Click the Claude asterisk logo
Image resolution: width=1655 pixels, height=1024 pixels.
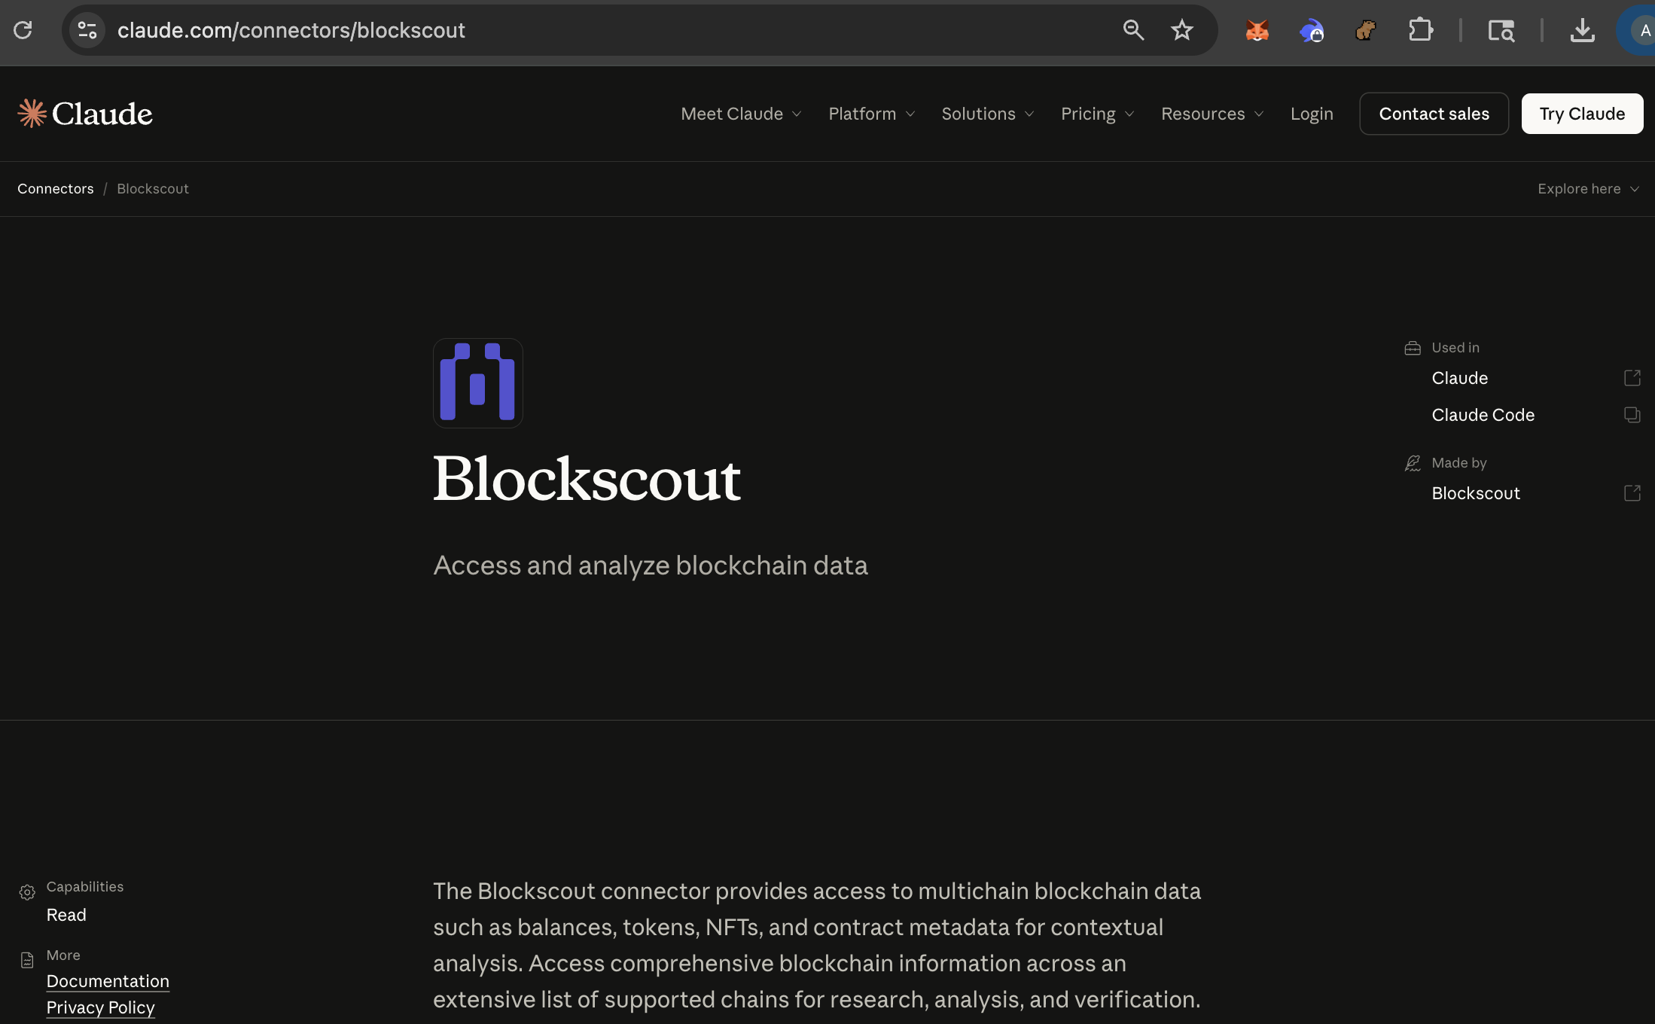click(x=32, y=112)
